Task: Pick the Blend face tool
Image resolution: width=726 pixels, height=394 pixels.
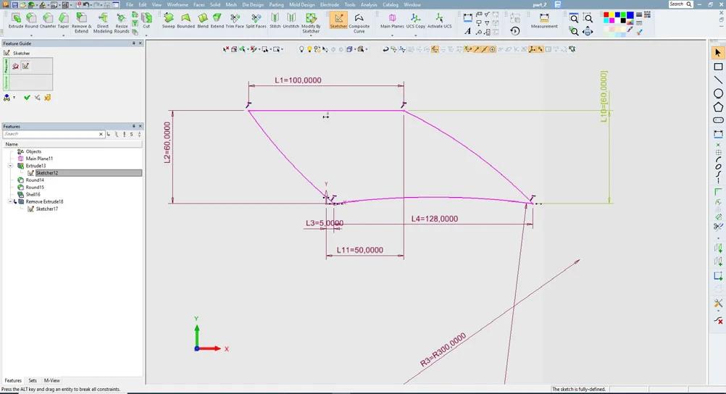Action: 203,21
